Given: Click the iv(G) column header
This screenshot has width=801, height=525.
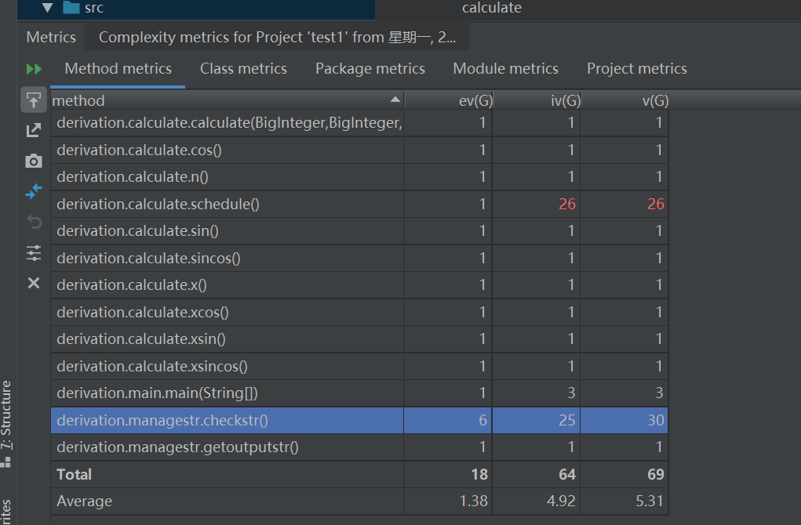Looking at the screenshot, I should [565, 100].
